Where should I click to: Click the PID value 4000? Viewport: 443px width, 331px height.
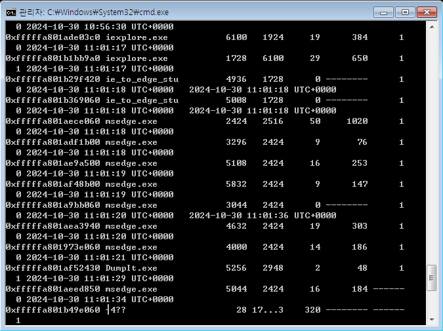point(236,247)
